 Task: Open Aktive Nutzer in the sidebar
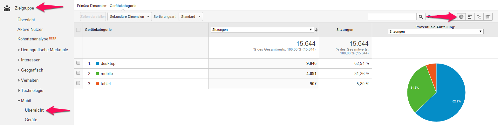click(x=30, y=29)
